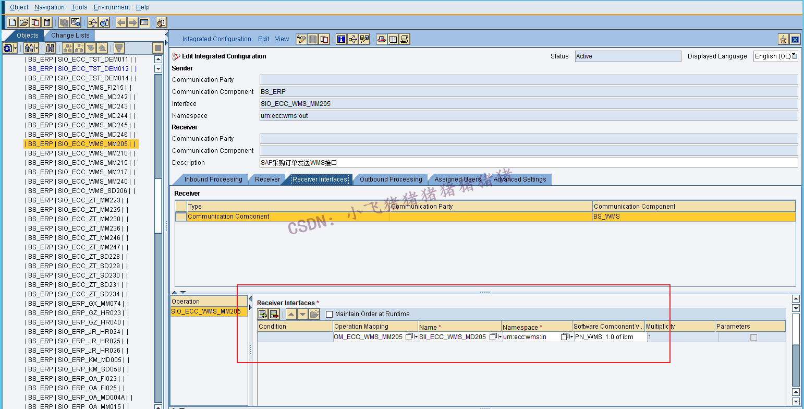804x409 pixels.
Task: Delete object using the trash can icon
Action: 47,22
